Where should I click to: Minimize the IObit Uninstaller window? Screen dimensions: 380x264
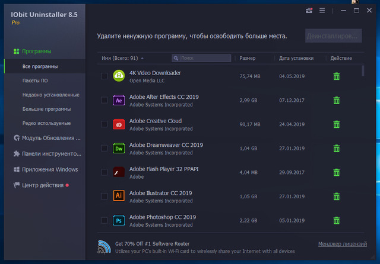point(343,11)
